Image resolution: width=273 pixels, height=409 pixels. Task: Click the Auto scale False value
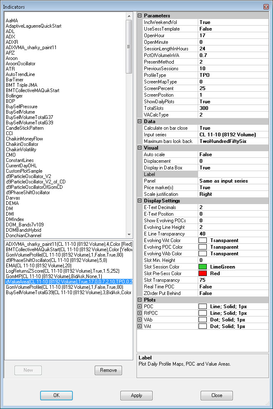tap(233, 155)
